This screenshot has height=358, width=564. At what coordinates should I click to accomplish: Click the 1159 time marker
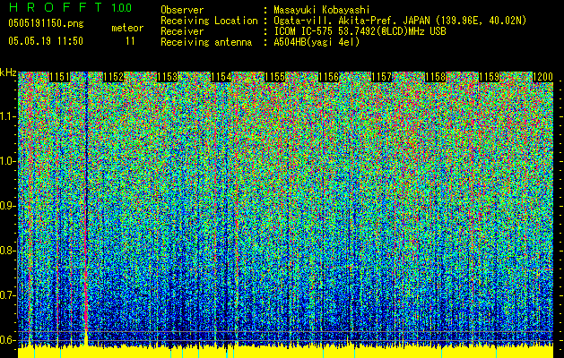tap(490, 78)
